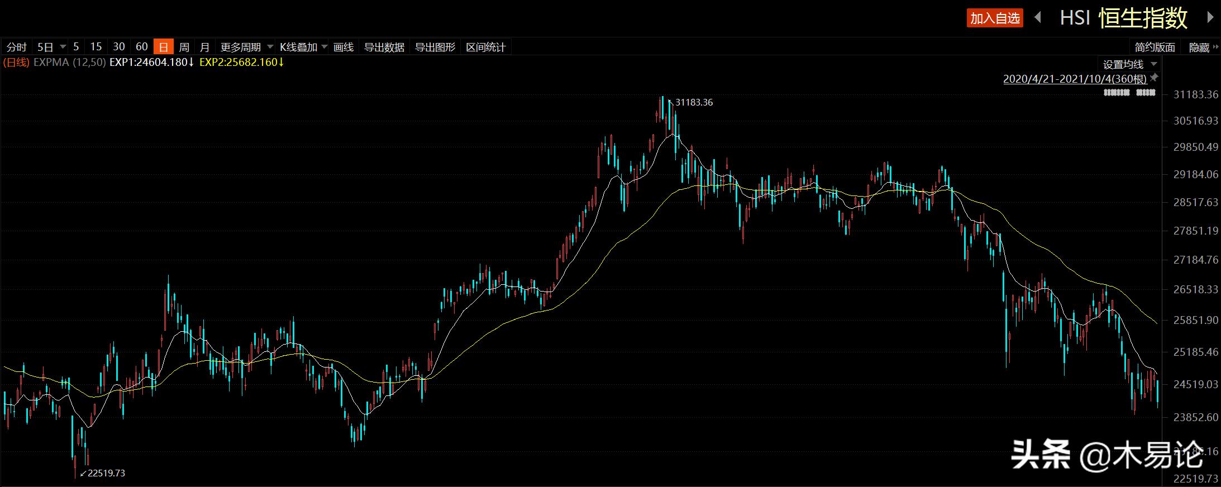Open 区间统计 range statistics
This screenshot has height=487, width=1221.
(x=486, y=47)
